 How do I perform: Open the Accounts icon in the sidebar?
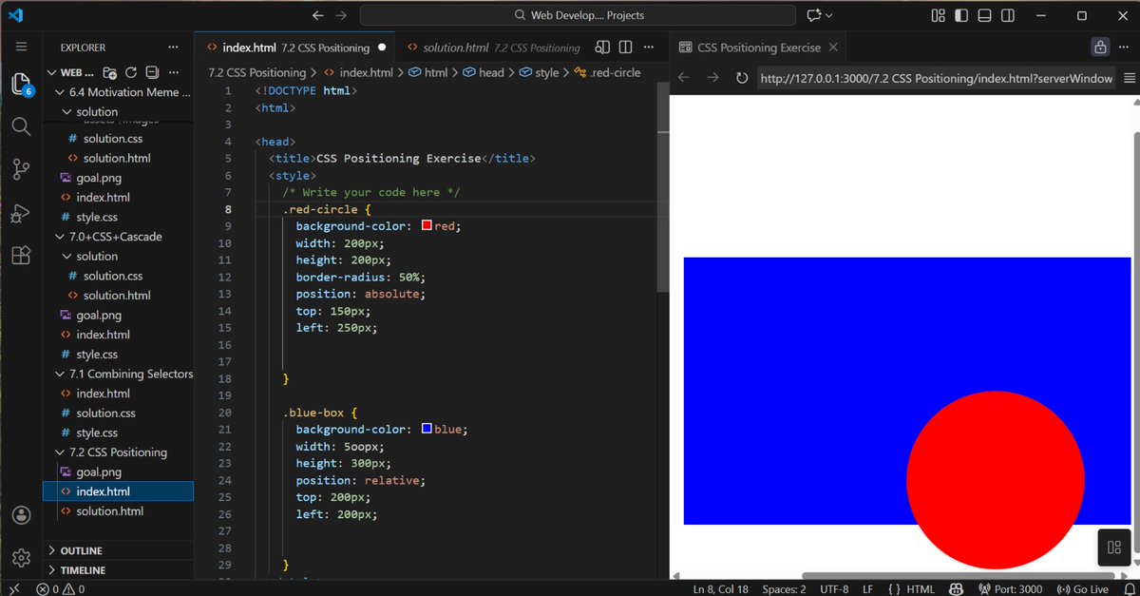(21, 514)
